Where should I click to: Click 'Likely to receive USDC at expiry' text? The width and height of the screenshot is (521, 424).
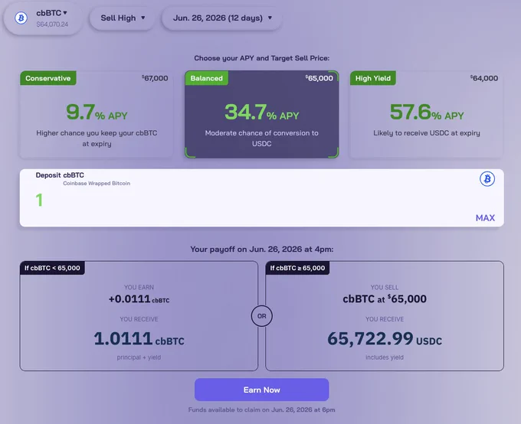coord(427,133)
